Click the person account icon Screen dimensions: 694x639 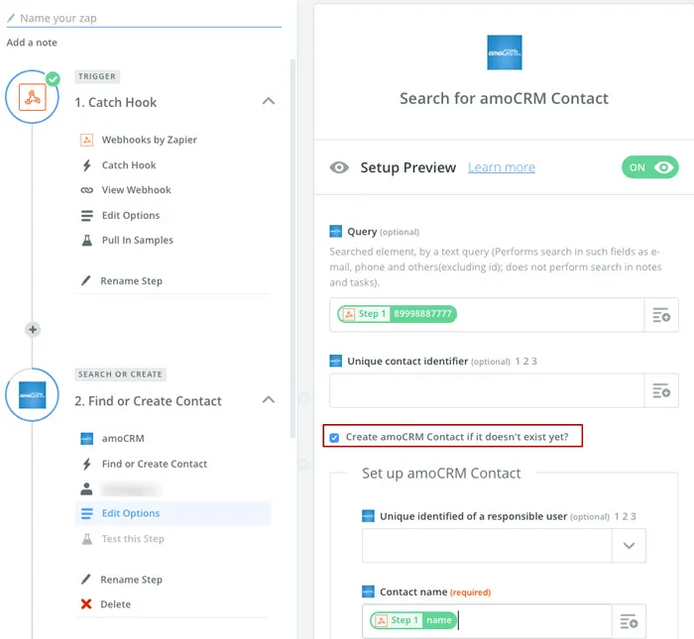click(x=87, y=488)
